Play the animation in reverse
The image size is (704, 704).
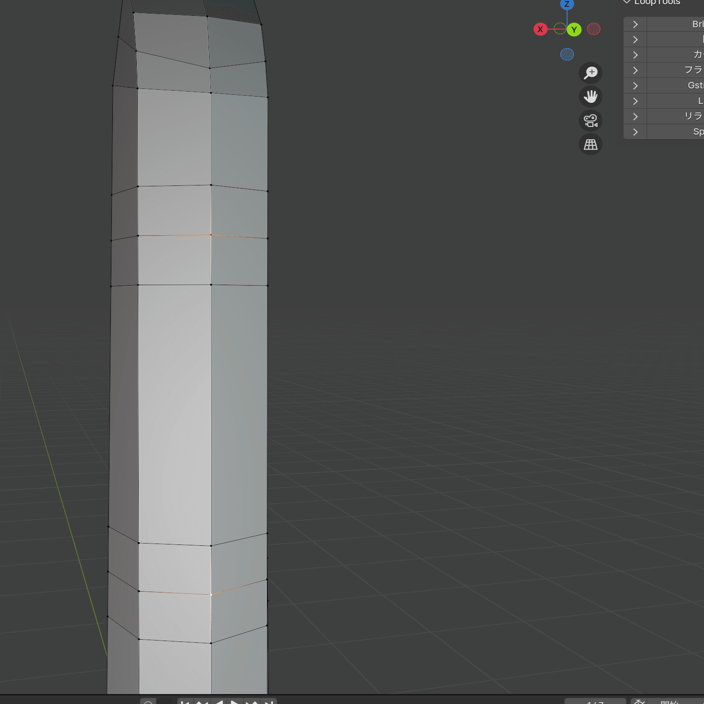tap(218, 702)
